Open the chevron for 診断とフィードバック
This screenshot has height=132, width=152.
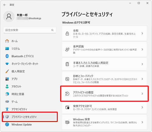(x=142, y=79)
